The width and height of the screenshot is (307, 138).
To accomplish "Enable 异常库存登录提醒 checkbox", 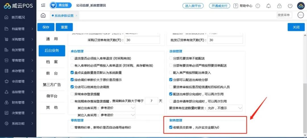I will click(x=72, y=94).
